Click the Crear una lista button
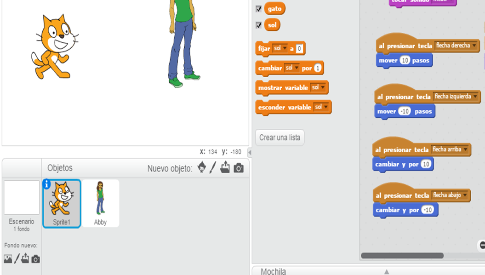This screenshot has width=485, height=275. [x=280, y=137]
